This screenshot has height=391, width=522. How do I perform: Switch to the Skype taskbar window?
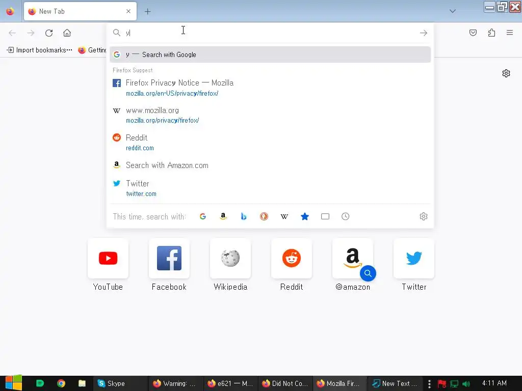pyautogui.click(x=120, y=383)
